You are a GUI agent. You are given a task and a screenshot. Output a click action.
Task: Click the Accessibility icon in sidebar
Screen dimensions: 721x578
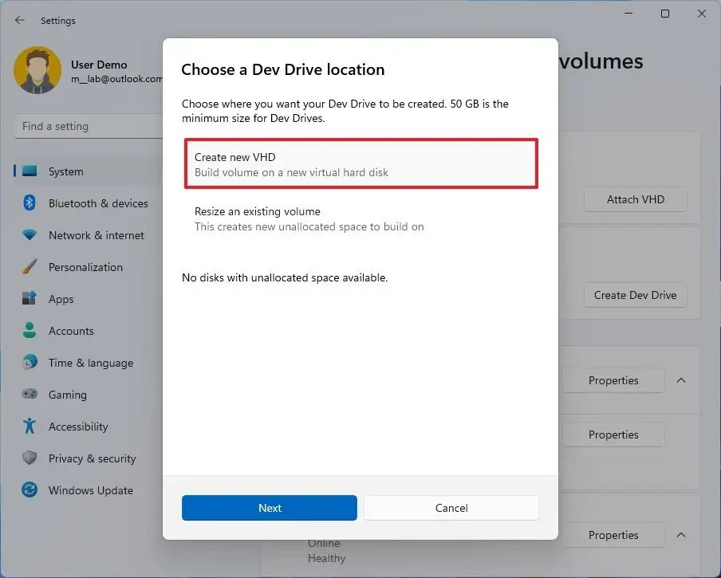coord(28,427)
